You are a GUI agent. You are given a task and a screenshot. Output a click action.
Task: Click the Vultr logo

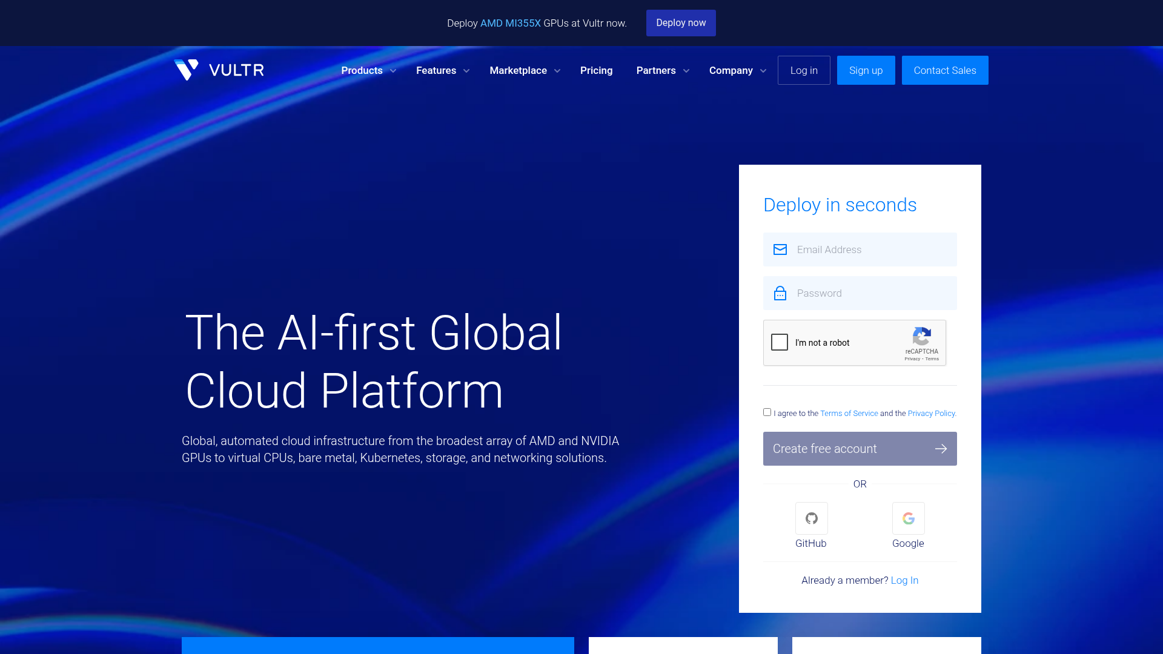coord(219,70)
